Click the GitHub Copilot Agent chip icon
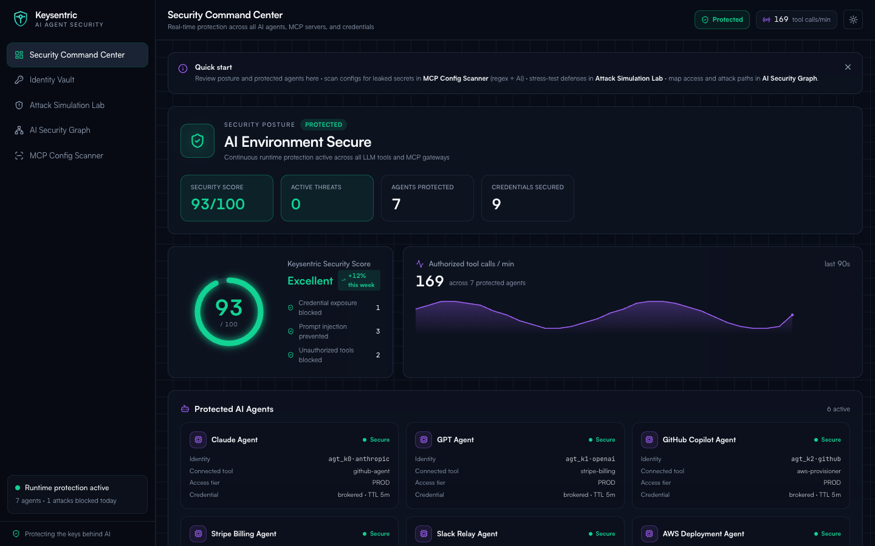Image resolution: width=875 pixels, height=546 pixels. 650,440
